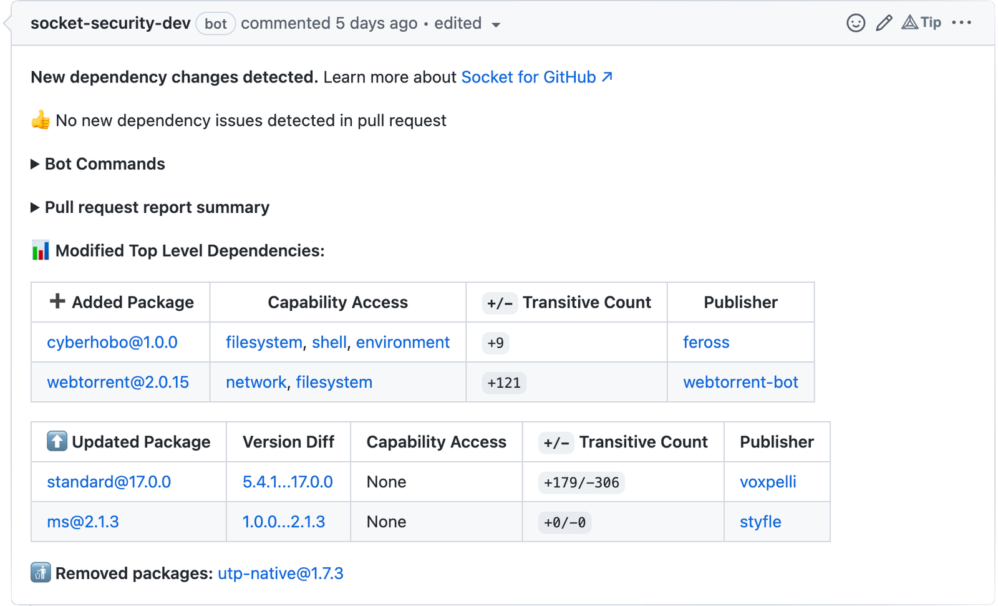Open the 1.0.0...2.1.3 version diff
Screen dimensions: 998x606
tap(284, 522)
